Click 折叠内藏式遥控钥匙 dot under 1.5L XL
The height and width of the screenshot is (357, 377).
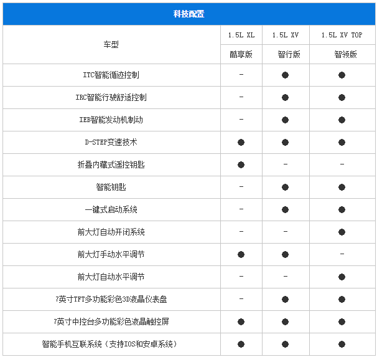point(241,165)
